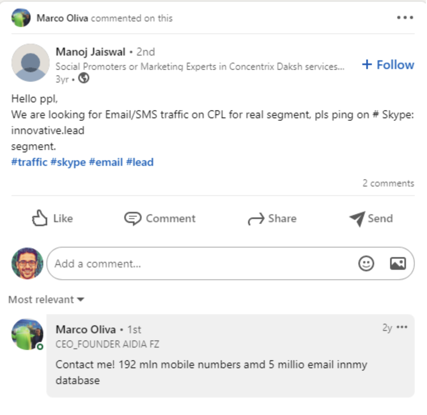The width and height of the screenshot is (427, 415).
Task: Click the thumbs-up Like icon
Action: pyautogui.click(x=40, y=218)
